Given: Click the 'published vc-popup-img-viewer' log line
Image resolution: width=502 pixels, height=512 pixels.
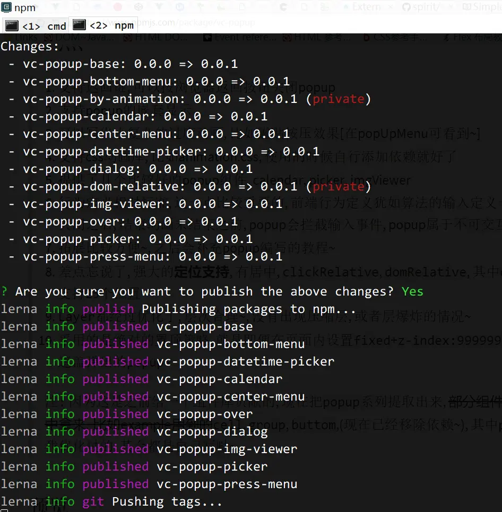Looking at the screenshot, I should (x=149, y=449).
